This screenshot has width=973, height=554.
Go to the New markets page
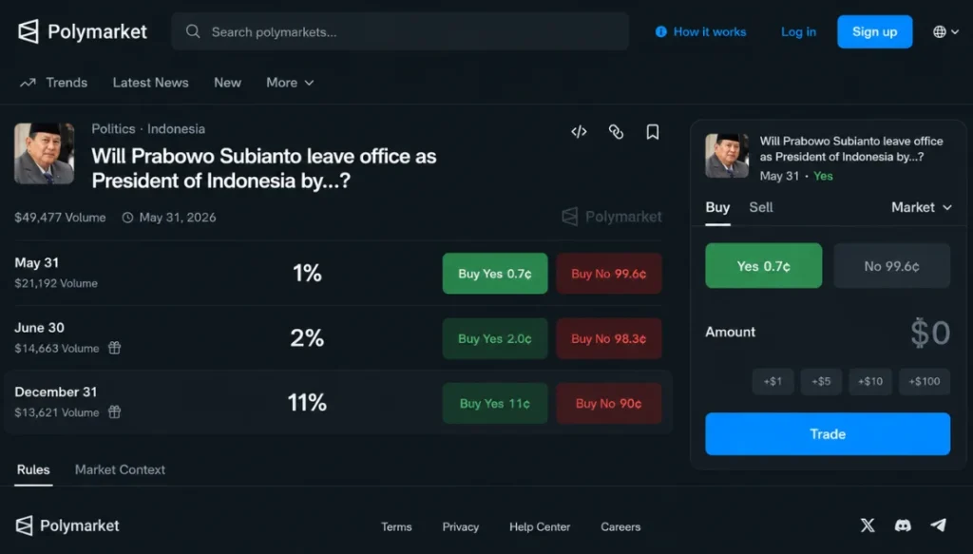coord(227,83)
